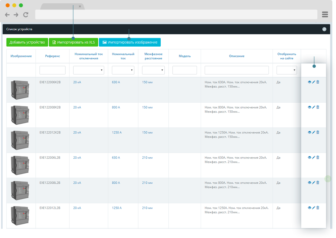Edit device EXE122012K2B with pencil icon
336x238 pixels.
pyautogui.click(x=314, y=132)
